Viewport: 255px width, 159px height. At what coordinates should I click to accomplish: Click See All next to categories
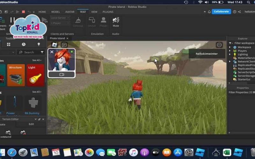(x=37, y=60)
